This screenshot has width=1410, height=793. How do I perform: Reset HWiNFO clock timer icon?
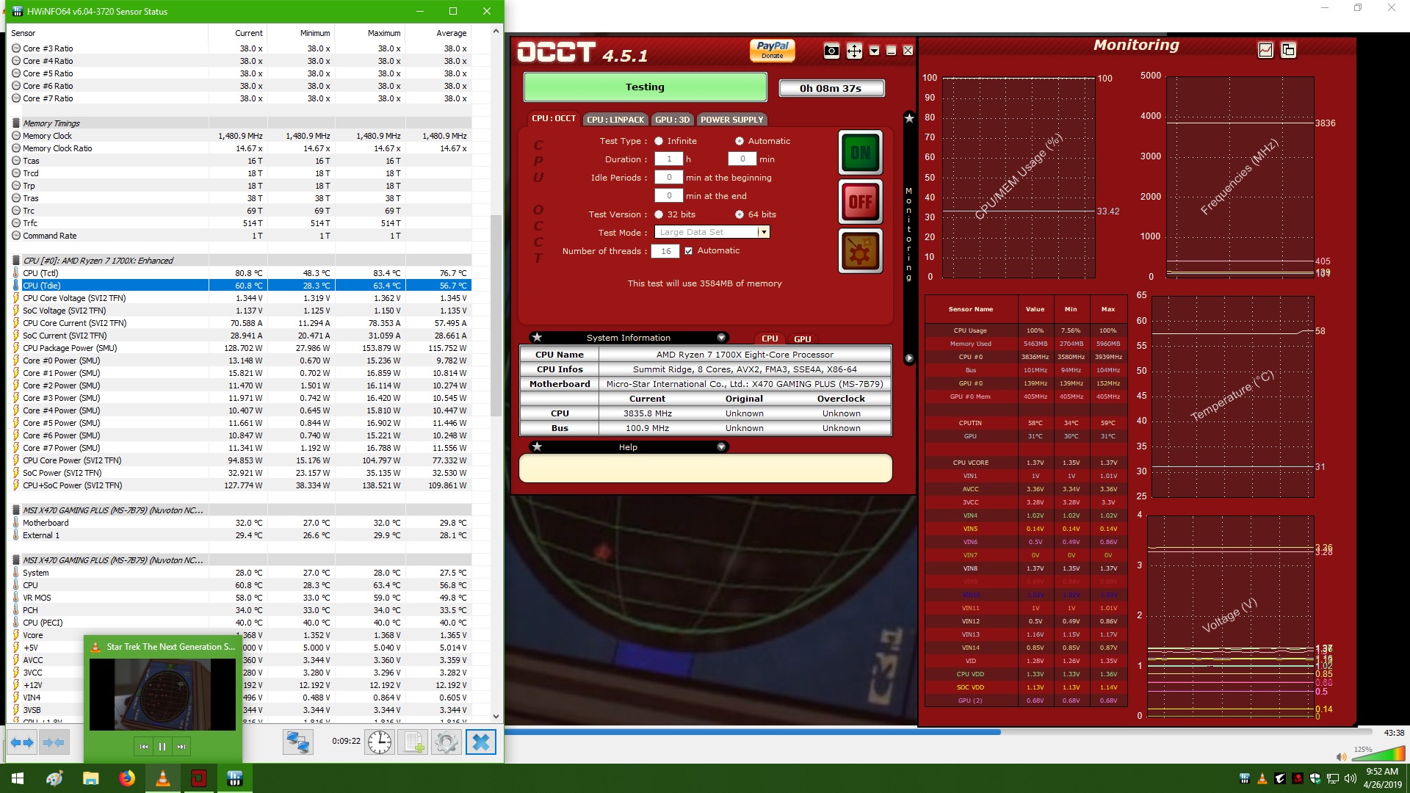tap(380, 742)
